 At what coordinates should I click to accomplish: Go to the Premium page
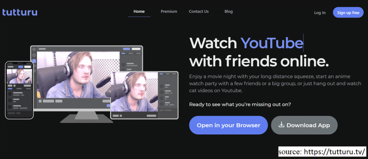pos(169,11)
